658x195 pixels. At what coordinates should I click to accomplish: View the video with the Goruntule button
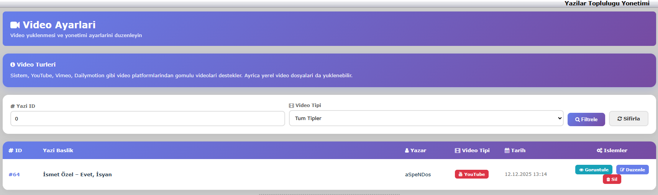[594, 170]
